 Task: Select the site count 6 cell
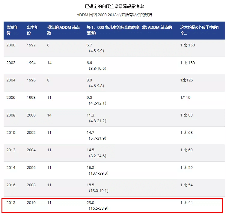click(x=48, y=45)
